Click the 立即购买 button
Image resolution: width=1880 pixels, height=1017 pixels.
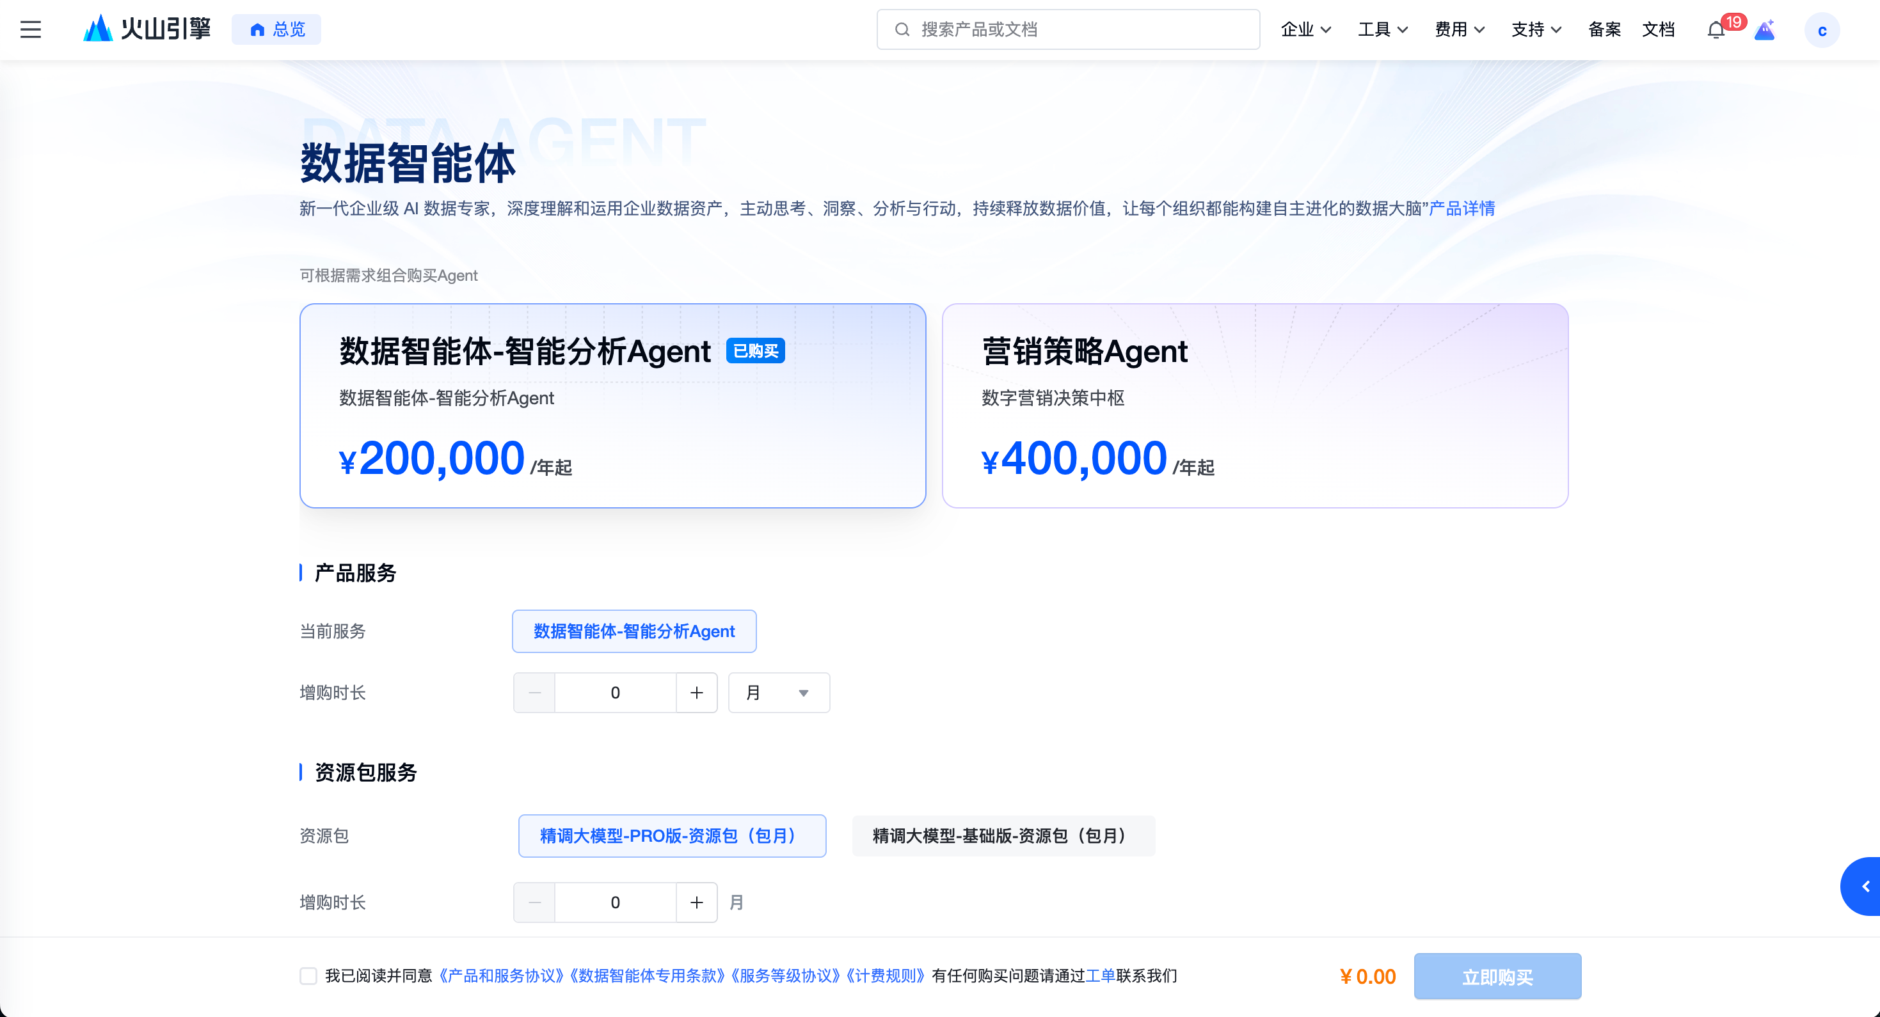coord(1497,976)
